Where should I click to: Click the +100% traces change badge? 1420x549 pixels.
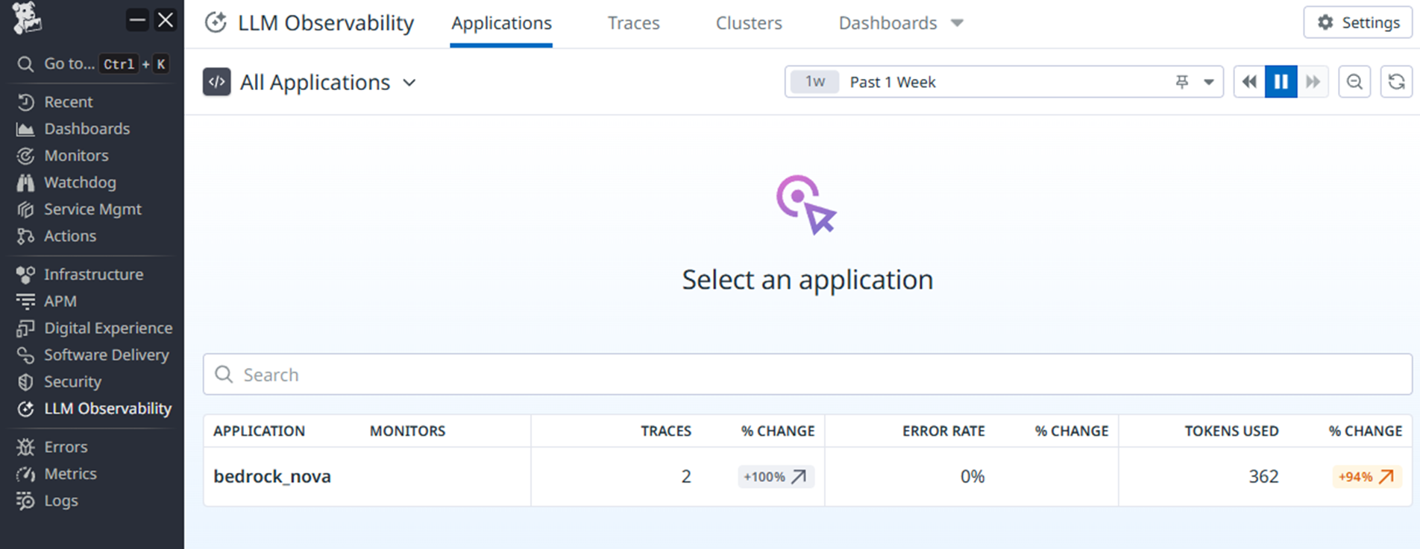pos(776,477)
